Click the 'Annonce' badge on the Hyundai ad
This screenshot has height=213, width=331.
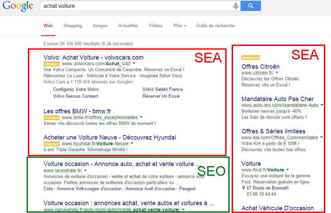click(51, 144)
